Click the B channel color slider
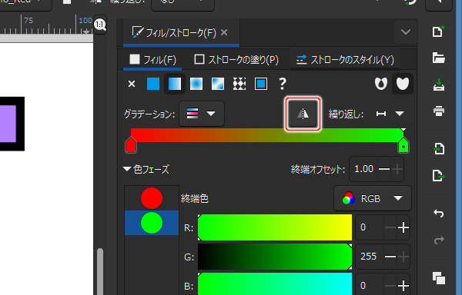Image resolution: width=462 pixels, height=295 pixels. click(x=275, y=283)
